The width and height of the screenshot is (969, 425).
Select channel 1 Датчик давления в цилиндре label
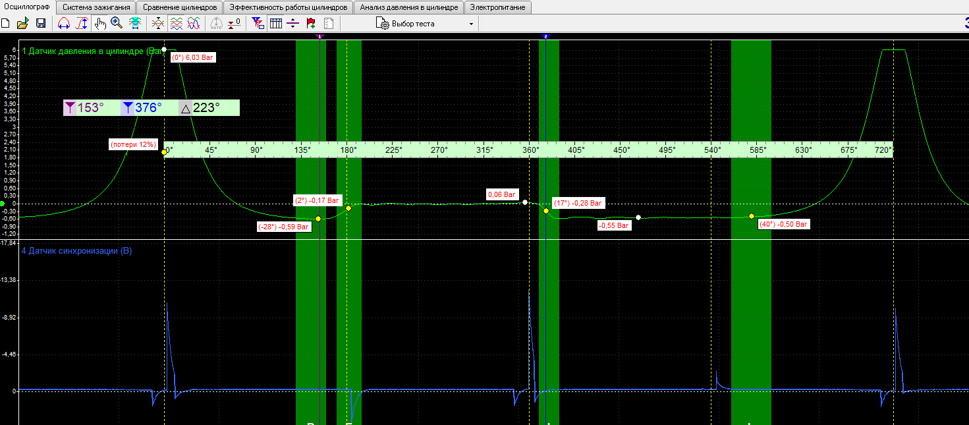pyautogui.click(x=91, y=51)
